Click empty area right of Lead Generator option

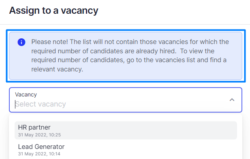click(152, 150)
